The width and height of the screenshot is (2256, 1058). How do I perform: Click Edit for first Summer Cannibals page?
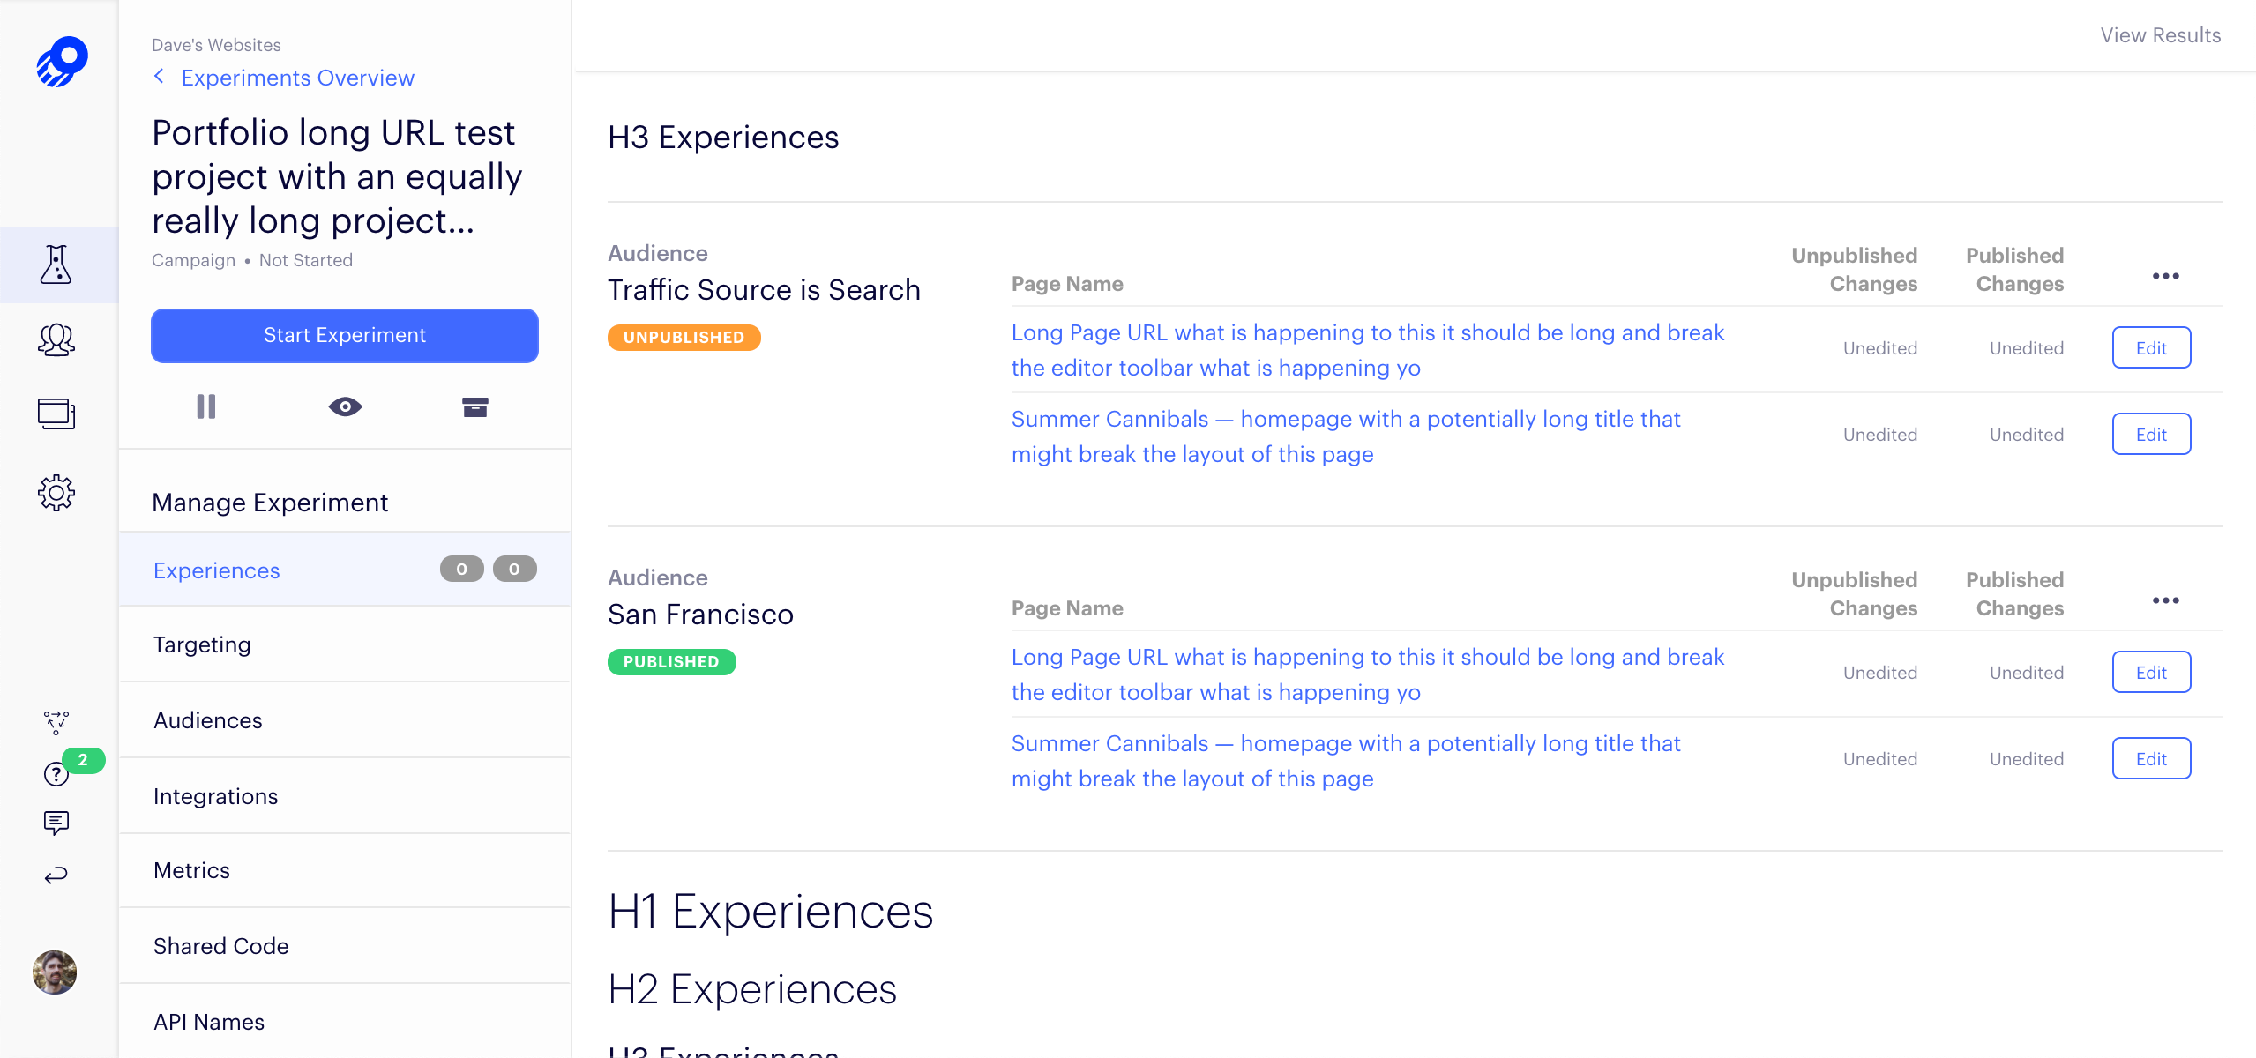(2150, 434)
